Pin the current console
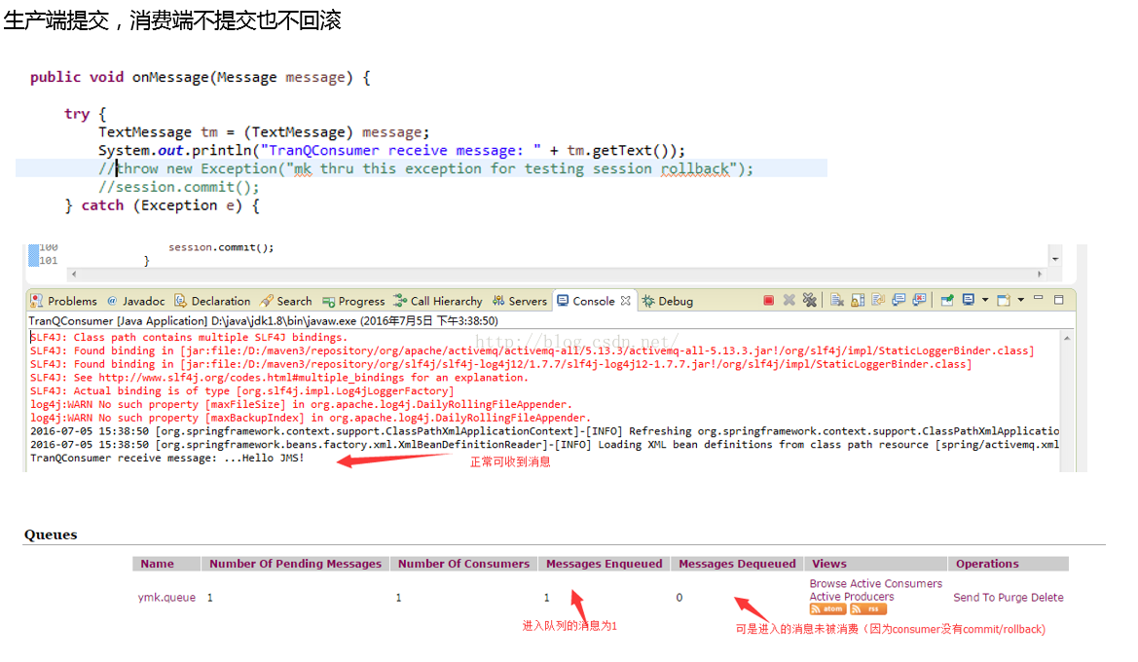 tap(947, 300)
